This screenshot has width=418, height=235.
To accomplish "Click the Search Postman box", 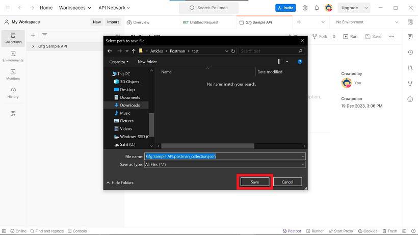I will (x=208, y=8).
